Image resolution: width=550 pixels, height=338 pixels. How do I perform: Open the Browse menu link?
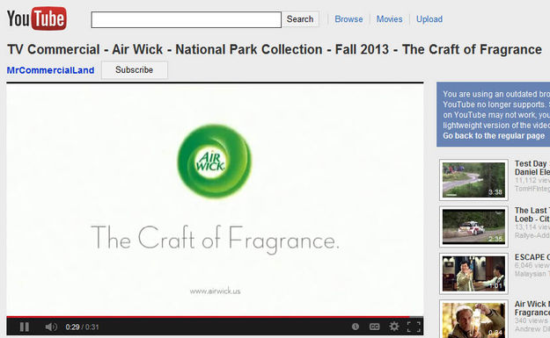click(x=348, y=19)
